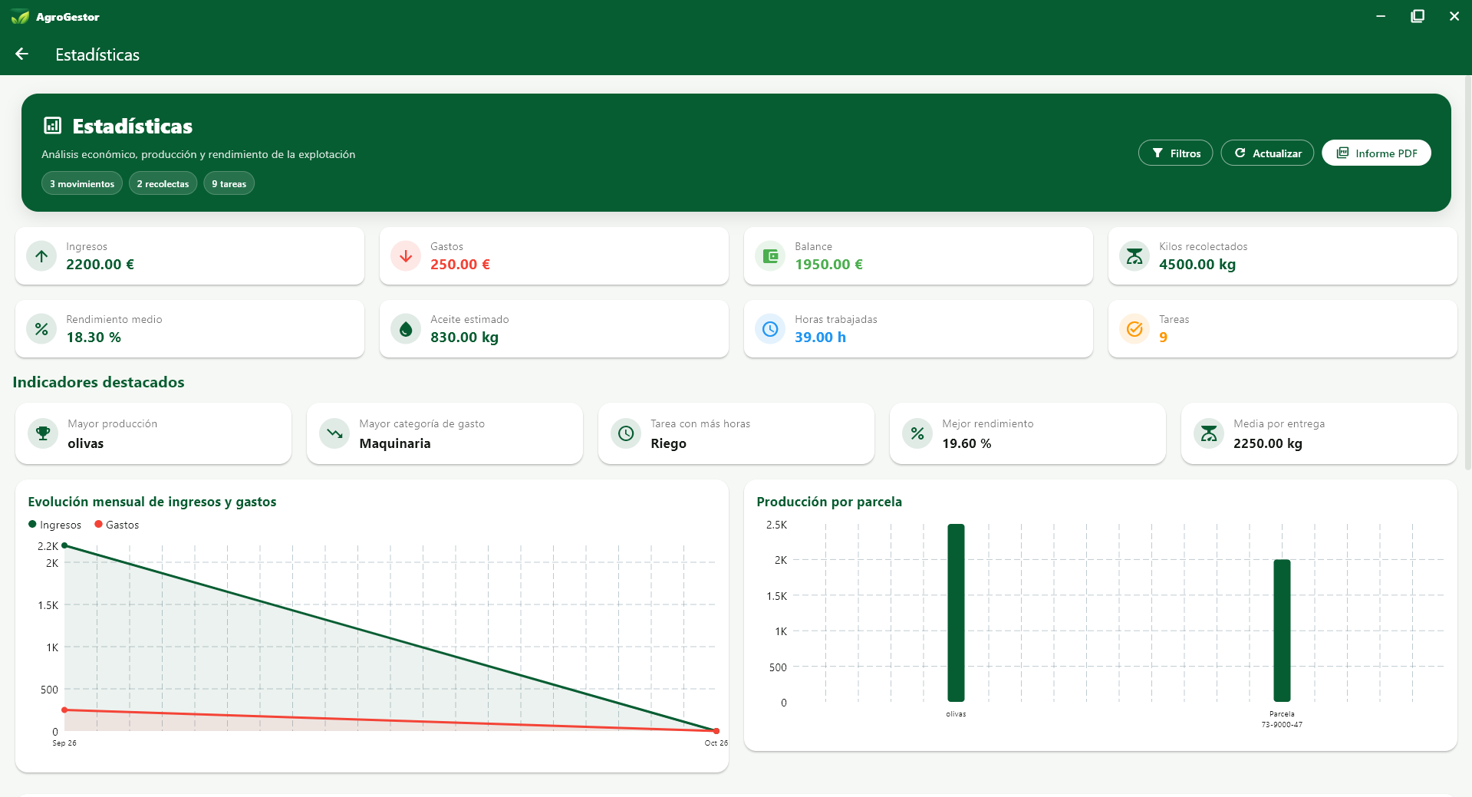Click the Parcela 73-9000-47 bar
Viewport: 1472px width, 797px height.
click(x=1282, y=631)
